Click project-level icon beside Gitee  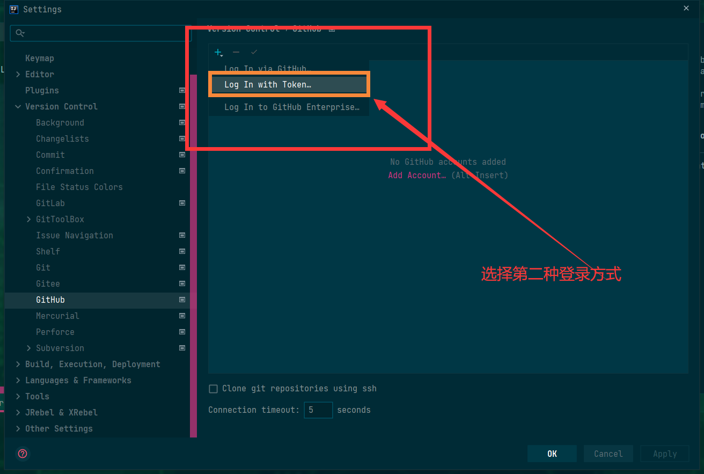[x=182, y=283]
